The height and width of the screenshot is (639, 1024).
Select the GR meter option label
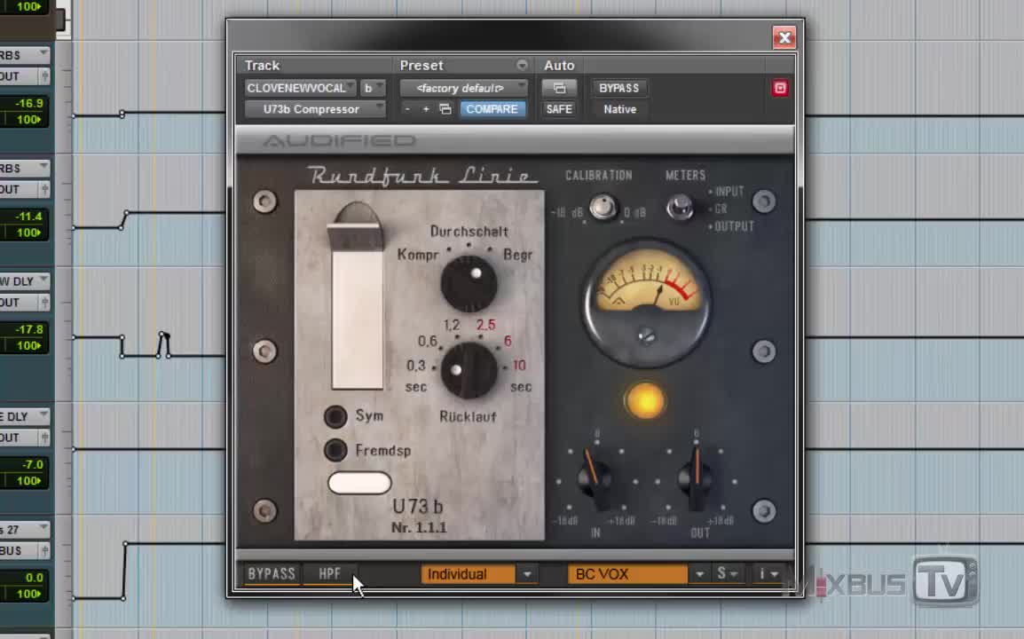tap(721, 209)
